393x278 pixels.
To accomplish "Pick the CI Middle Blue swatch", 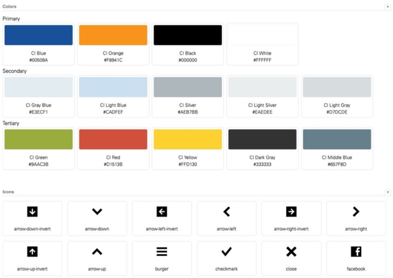I will [337, 139].
